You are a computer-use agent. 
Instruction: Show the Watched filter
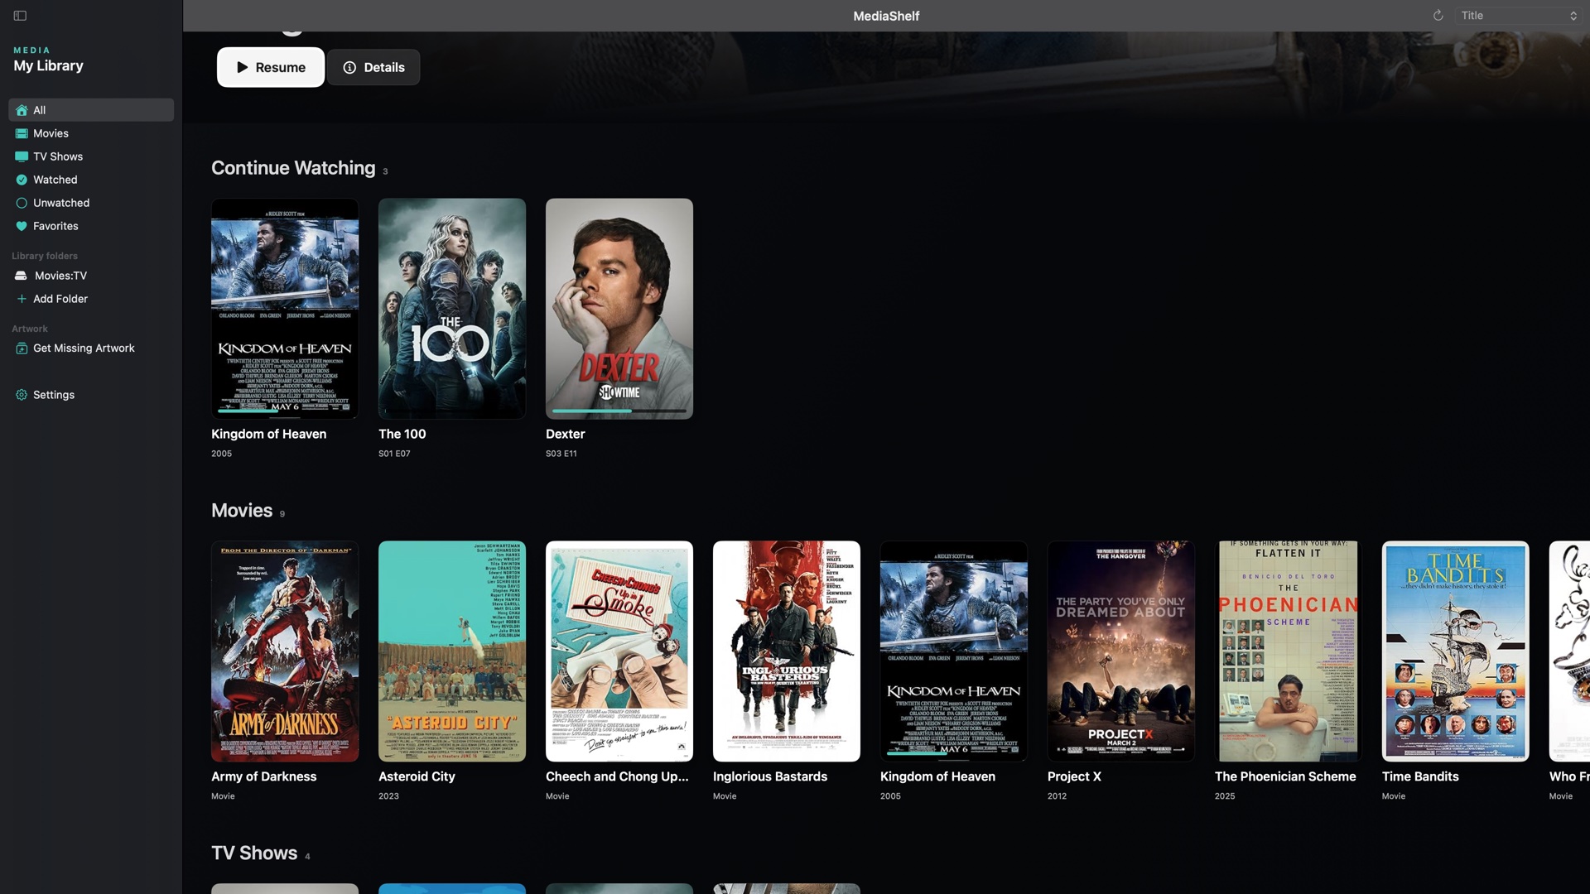click(x=91, y=180)
